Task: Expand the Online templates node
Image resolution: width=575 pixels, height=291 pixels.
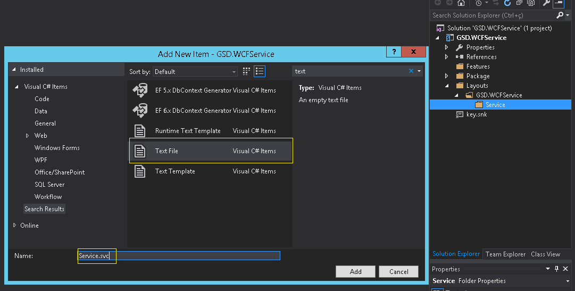Action: point(14,226)
